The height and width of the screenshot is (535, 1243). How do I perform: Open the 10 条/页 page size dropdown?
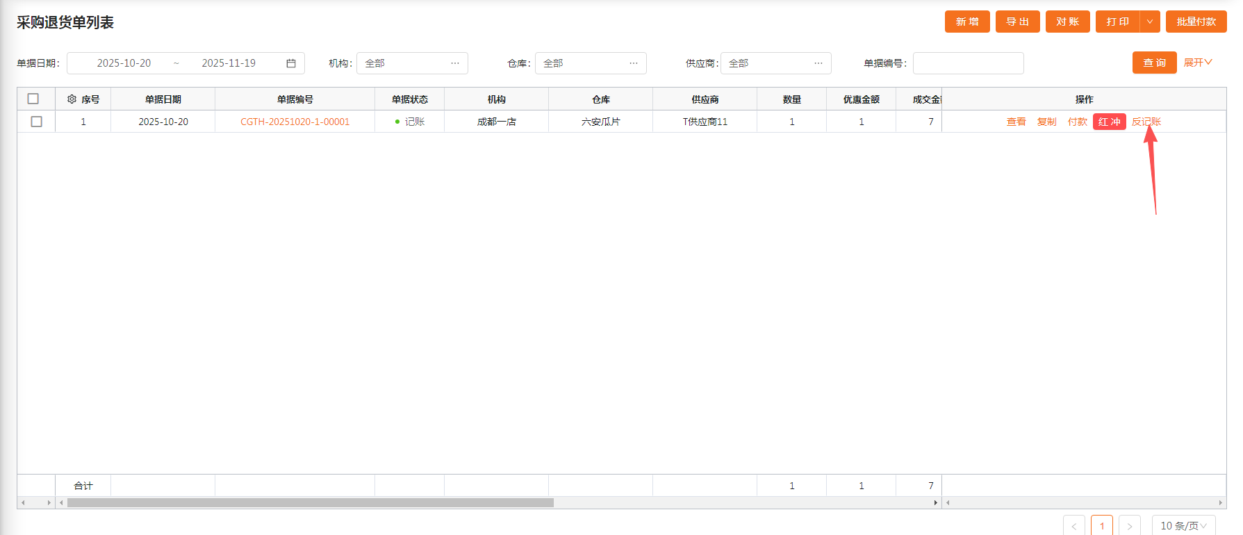[1184, 525]
